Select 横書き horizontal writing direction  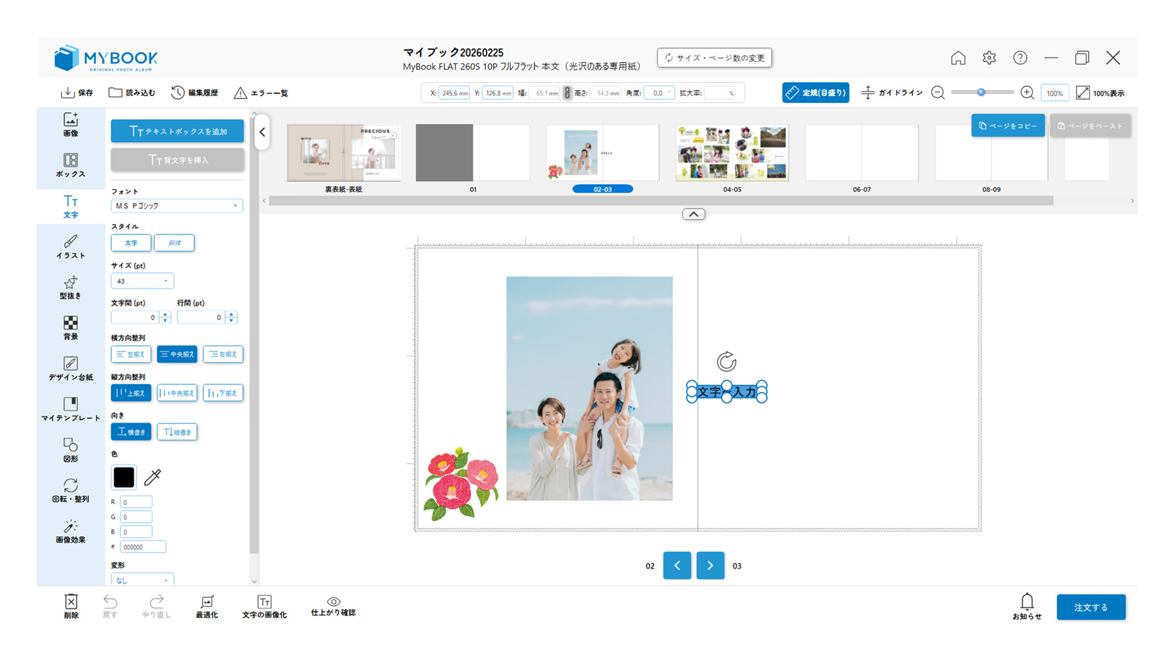(131, 432)
